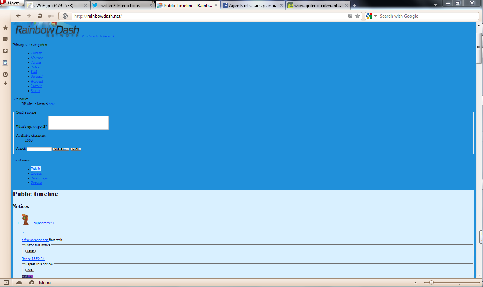483x287 pixels.
Task: Click the Send notice button
Action: (75, 149)
